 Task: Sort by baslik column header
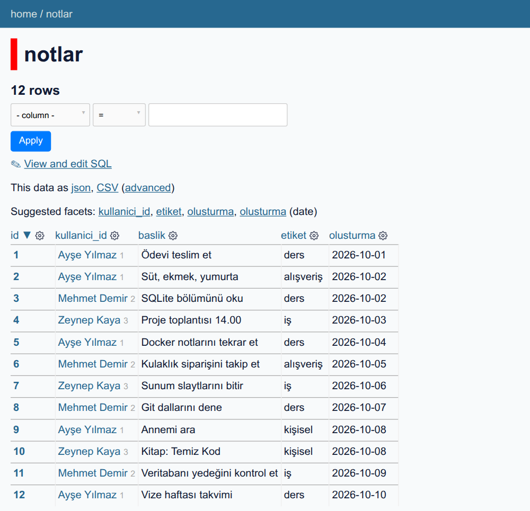click(152, 236)
